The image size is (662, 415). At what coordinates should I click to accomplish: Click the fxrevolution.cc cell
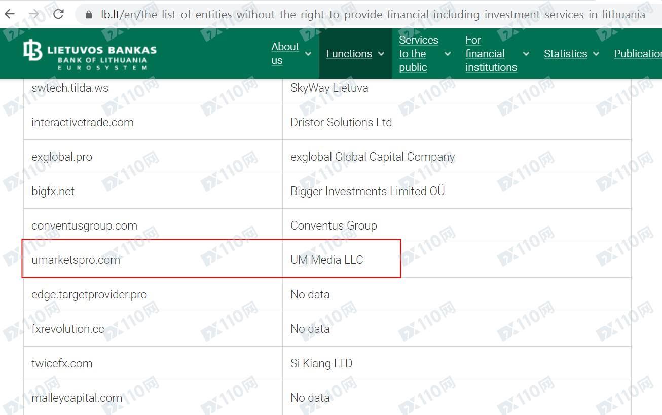(x=153, y=329)
